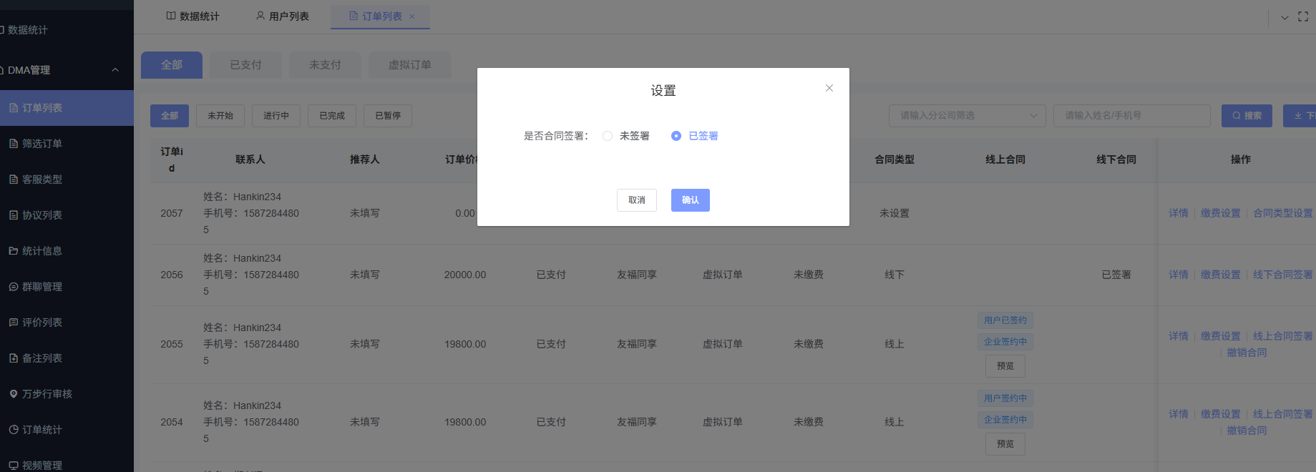Click the 姓名/手机号 search input field
The image size is (1316, 472).
coord(1131,116)
